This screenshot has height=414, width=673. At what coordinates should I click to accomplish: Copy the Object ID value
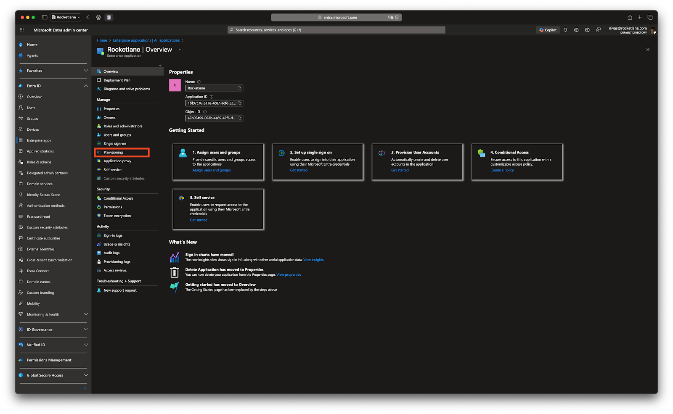(240, 118)
